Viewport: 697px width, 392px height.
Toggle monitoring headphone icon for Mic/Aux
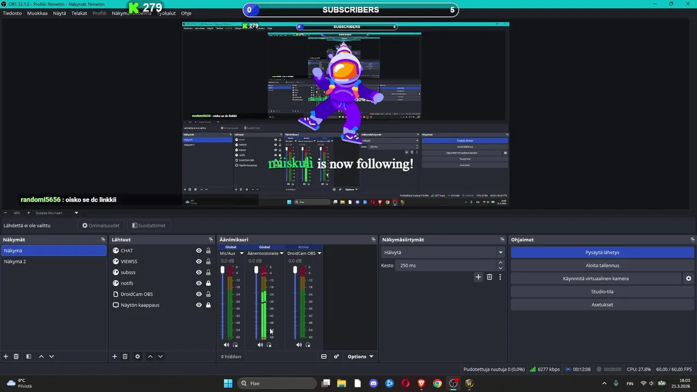[x=235, y=345]
